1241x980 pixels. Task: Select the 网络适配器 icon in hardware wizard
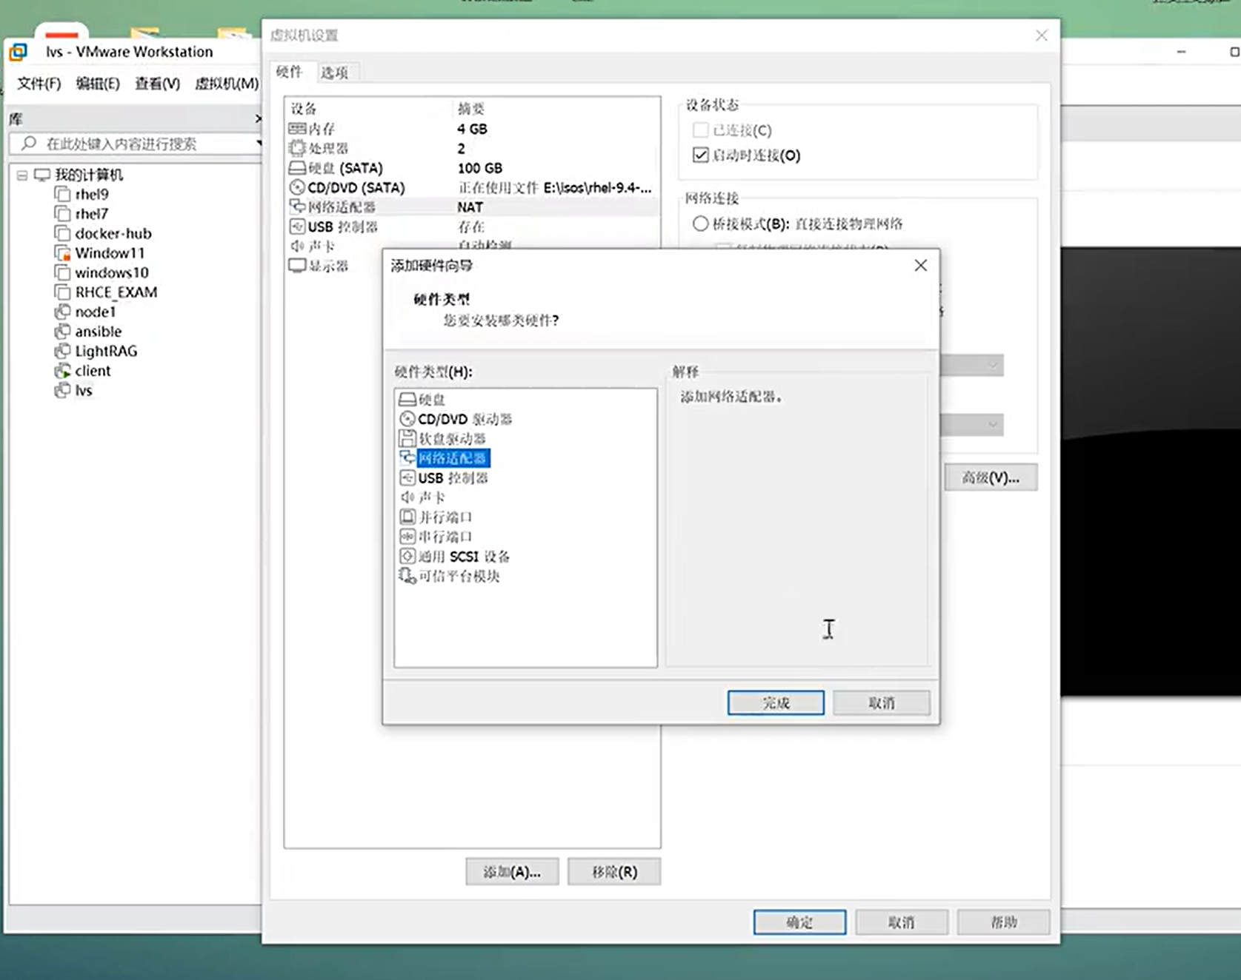click(x=407, y=458)
